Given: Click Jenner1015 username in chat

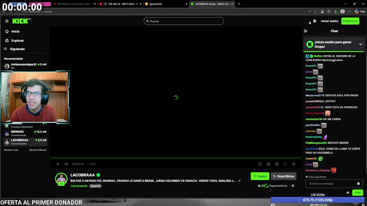Looking at the screenshot, I should click(x=313, y=107).
